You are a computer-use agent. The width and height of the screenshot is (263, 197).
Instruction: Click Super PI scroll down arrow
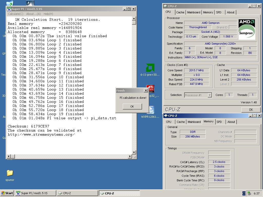tap(134, 152)
